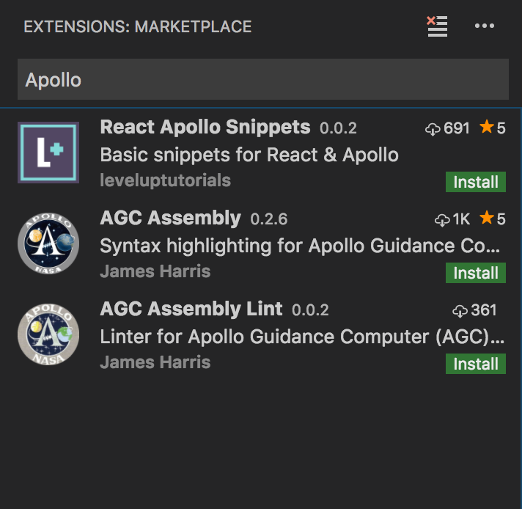Click the 1K download count icon
Image resolution: width=522 pixels, height=509 pixels.
(x=442, y=220)
